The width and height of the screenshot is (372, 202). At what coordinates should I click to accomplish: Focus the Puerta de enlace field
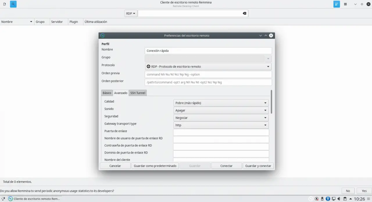click(x=221, y=132)
